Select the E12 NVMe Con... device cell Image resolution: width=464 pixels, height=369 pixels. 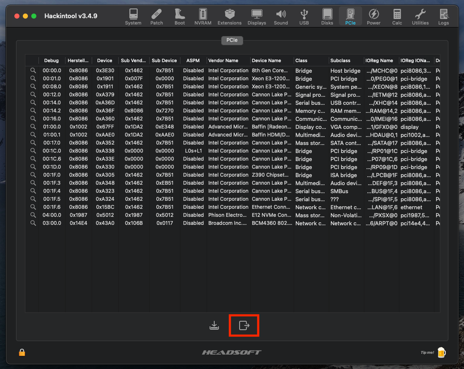(271, 215)
